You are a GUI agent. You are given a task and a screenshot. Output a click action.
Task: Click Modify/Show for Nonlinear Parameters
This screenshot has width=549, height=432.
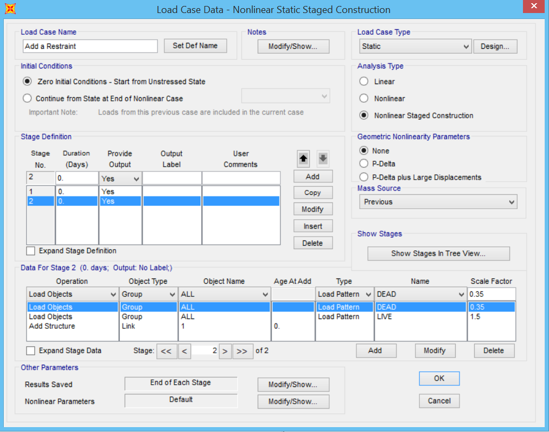tap(293, 402)
